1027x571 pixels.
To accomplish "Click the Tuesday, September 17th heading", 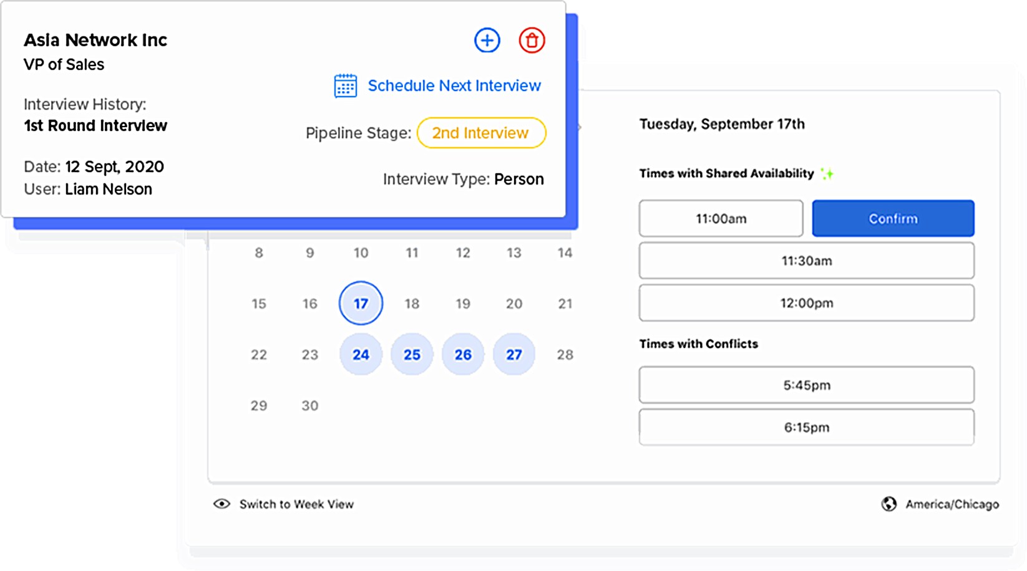I will [722, 123].
